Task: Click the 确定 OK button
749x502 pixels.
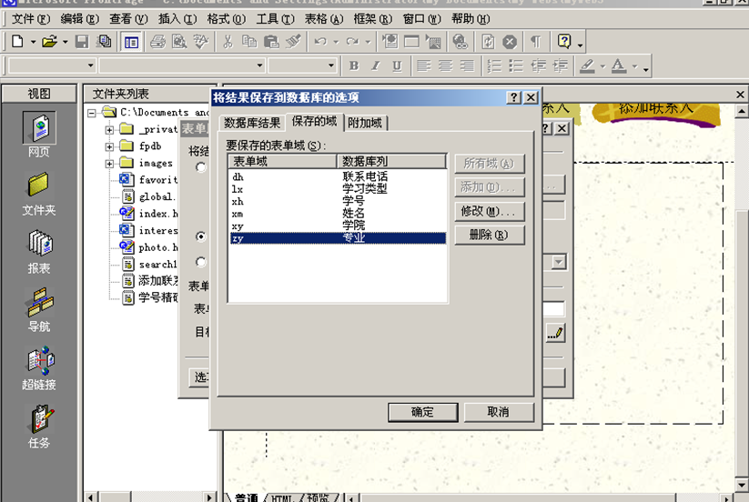Action: point(423,412)
